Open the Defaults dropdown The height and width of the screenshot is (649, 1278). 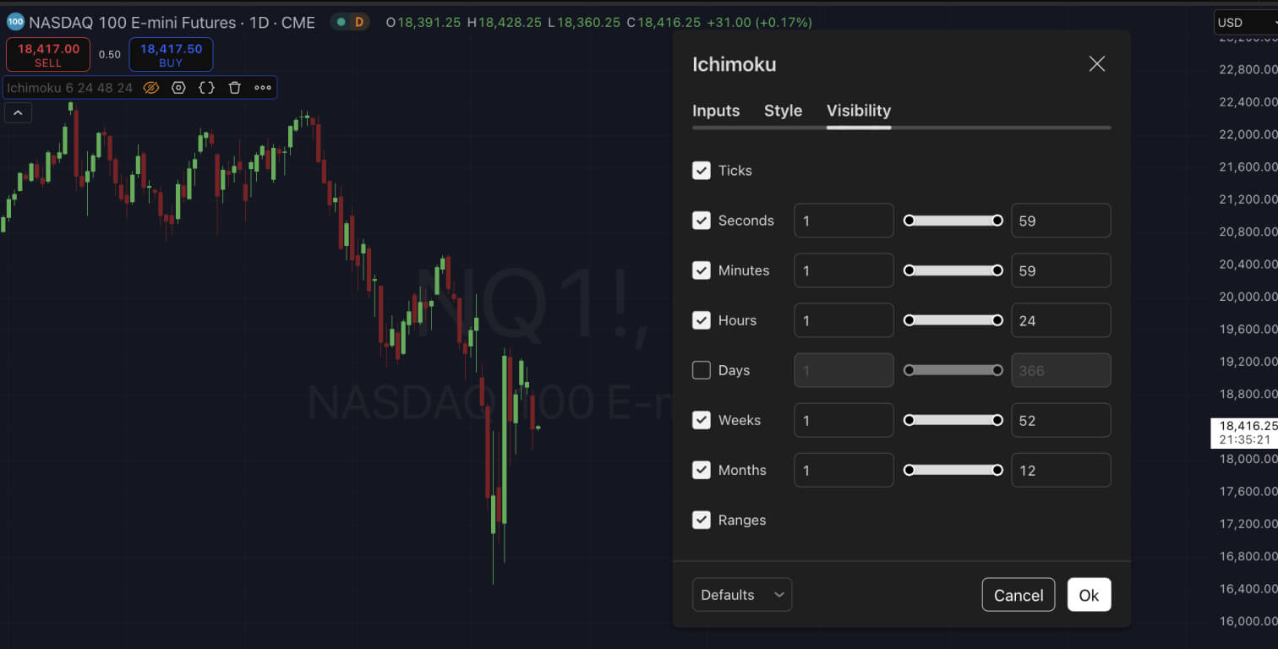tap(742, 595)
